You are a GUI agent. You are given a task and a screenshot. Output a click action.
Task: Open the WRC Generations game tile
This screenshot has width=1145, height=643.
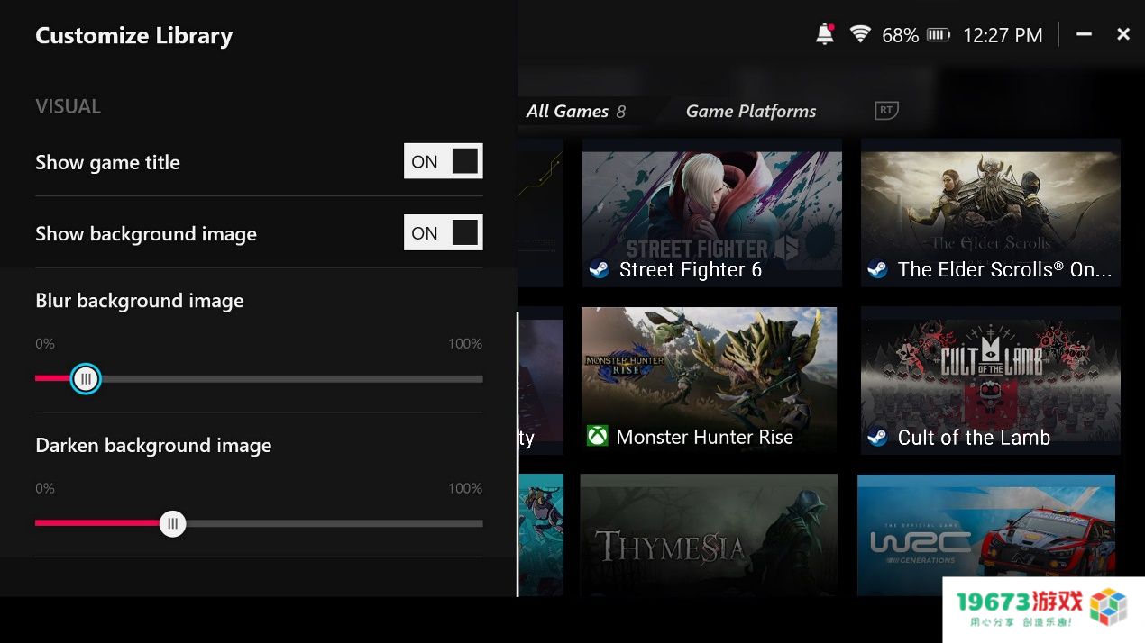tap(986, 535)
